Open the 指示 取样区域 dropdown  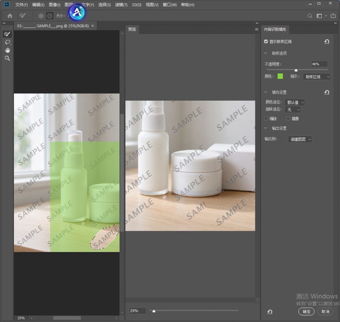click(x=316, y=77)
